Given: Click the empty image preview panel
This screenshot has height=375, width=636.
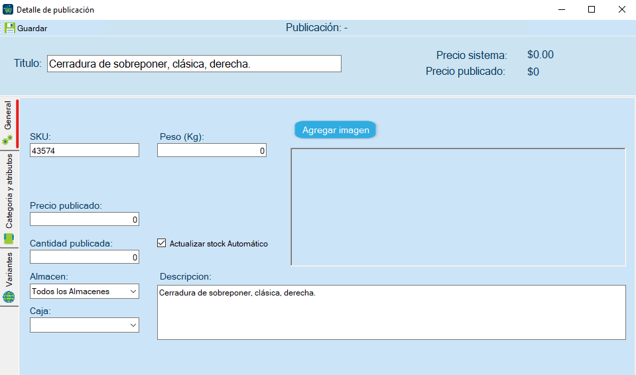Looking at the screenshot, I should pyautogui.click(x=458, y=207).
